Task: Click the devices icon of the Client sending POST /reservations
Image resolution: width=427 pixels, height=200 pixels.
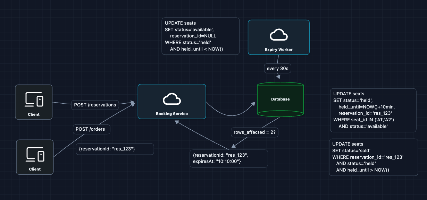Action: pos(34,99)
